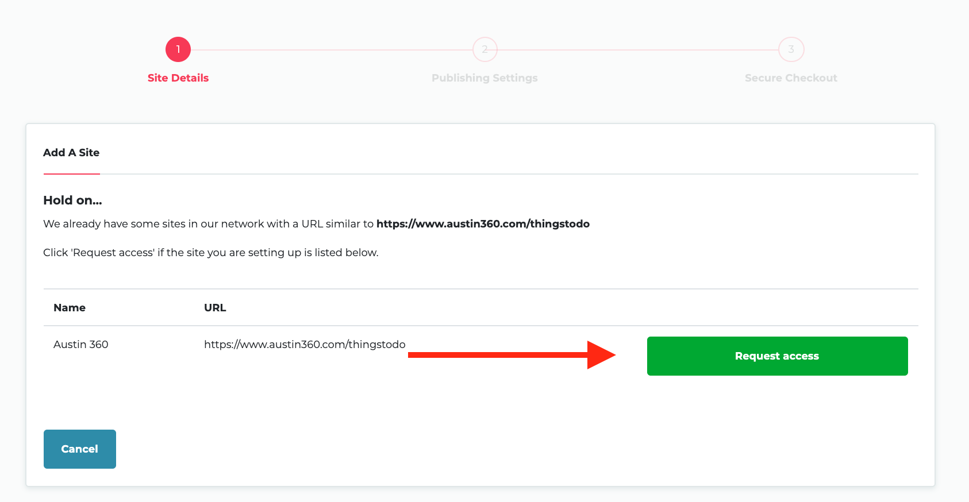Click the bold similar URL in message
This screenshot has width=969, height=502.
(x=483, y=224)
